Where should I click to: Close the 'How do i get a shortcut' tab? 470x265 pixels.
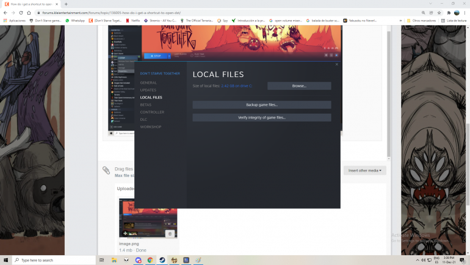pyautogui.click(x=57, y=4)
